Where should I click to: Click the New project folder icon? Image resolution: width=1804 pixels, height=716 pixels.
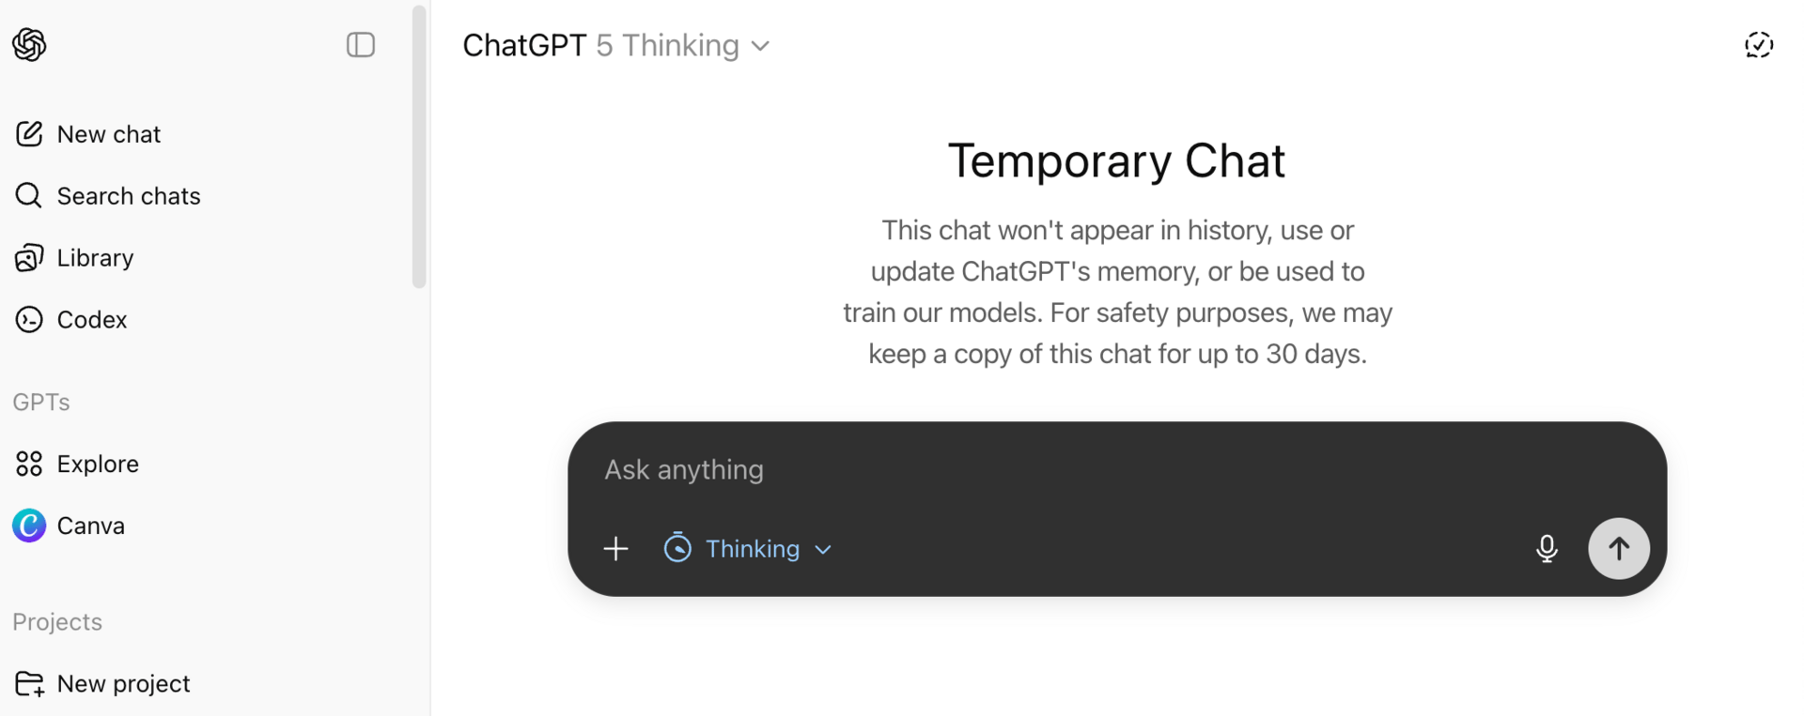tap(30, 684)
